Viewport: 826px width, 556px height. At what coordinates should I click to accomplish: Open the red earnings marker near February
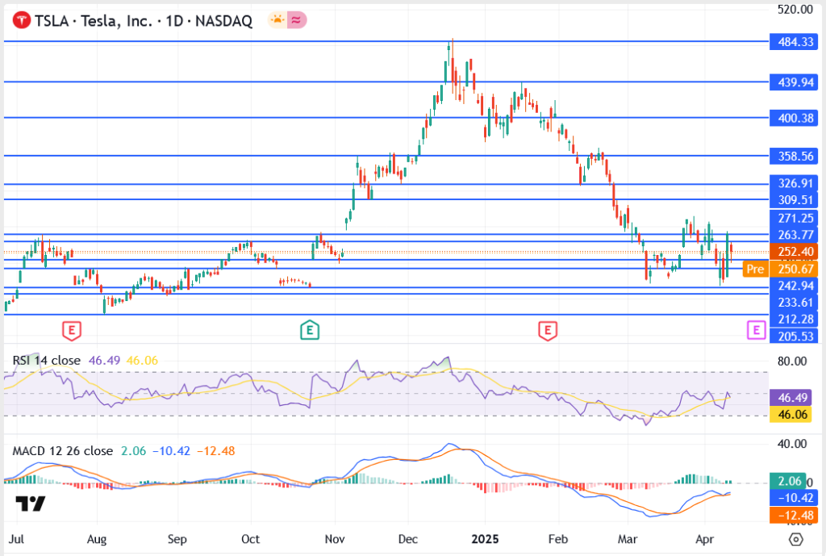pyautogui.click(x=547, y=329)
